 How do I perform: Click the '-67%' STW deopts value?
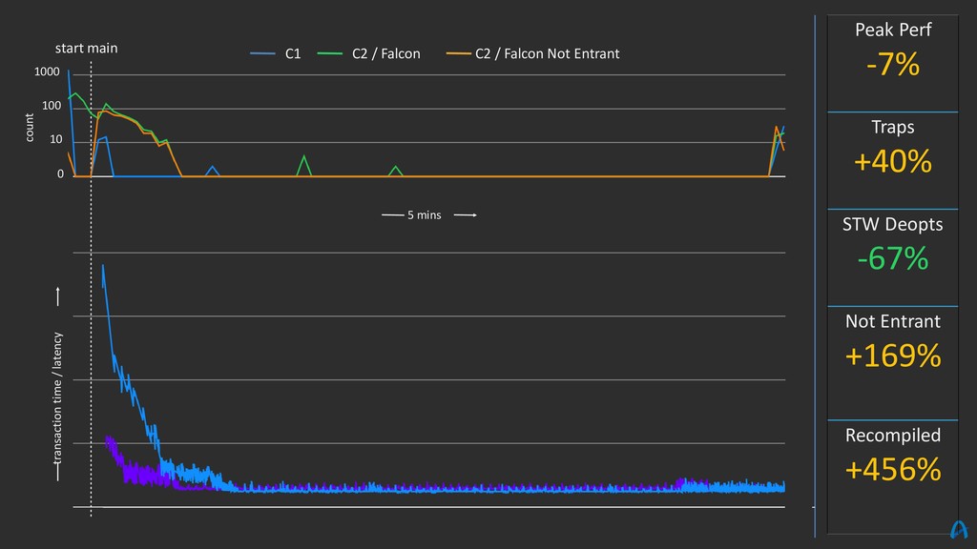pyautogui.click(x=893, y=259)
